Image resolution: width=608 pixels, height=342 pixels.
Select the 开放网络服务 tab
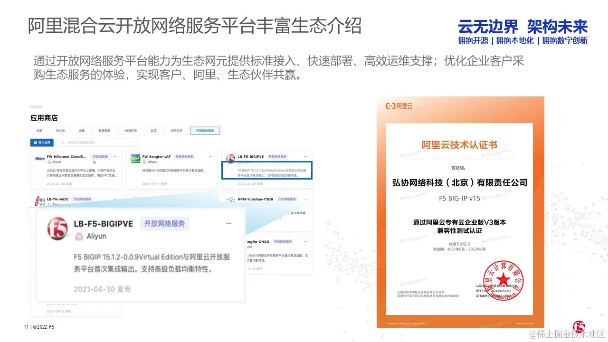click(205, 131)
